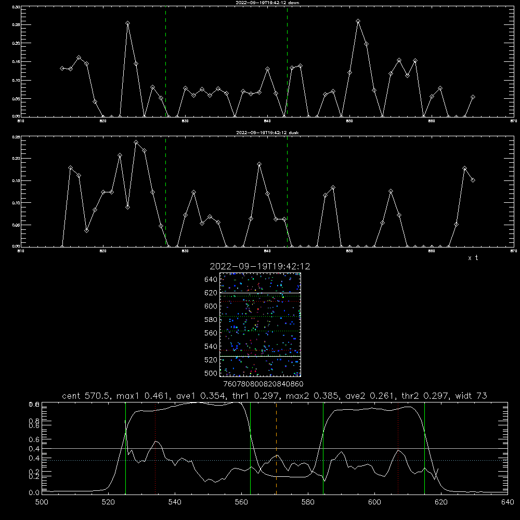Screen dimensions: 520x520
Task: Click the first diamond marker of the dawn curve
Action: tap(62, 68)
